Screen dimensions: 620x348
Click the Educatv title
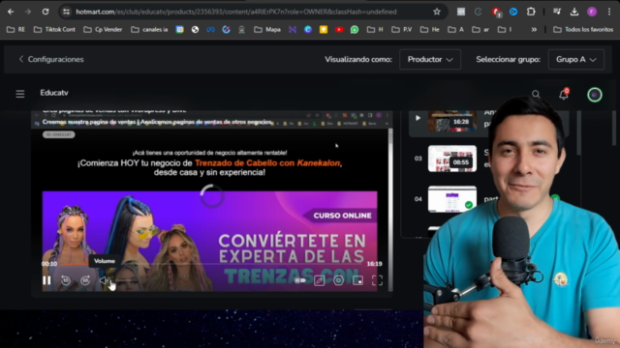click(54, 93)
